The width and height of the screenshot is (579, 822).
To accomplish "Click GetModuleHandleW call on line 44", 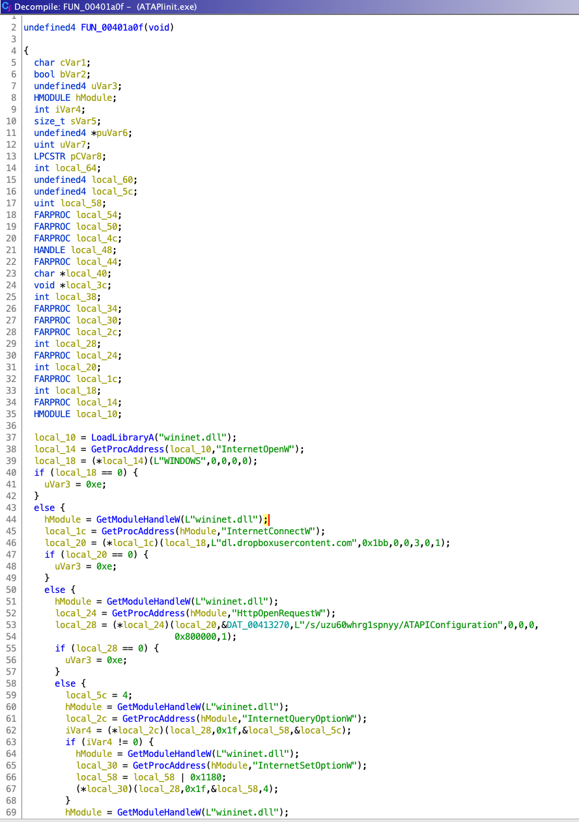I will point(138,519).
